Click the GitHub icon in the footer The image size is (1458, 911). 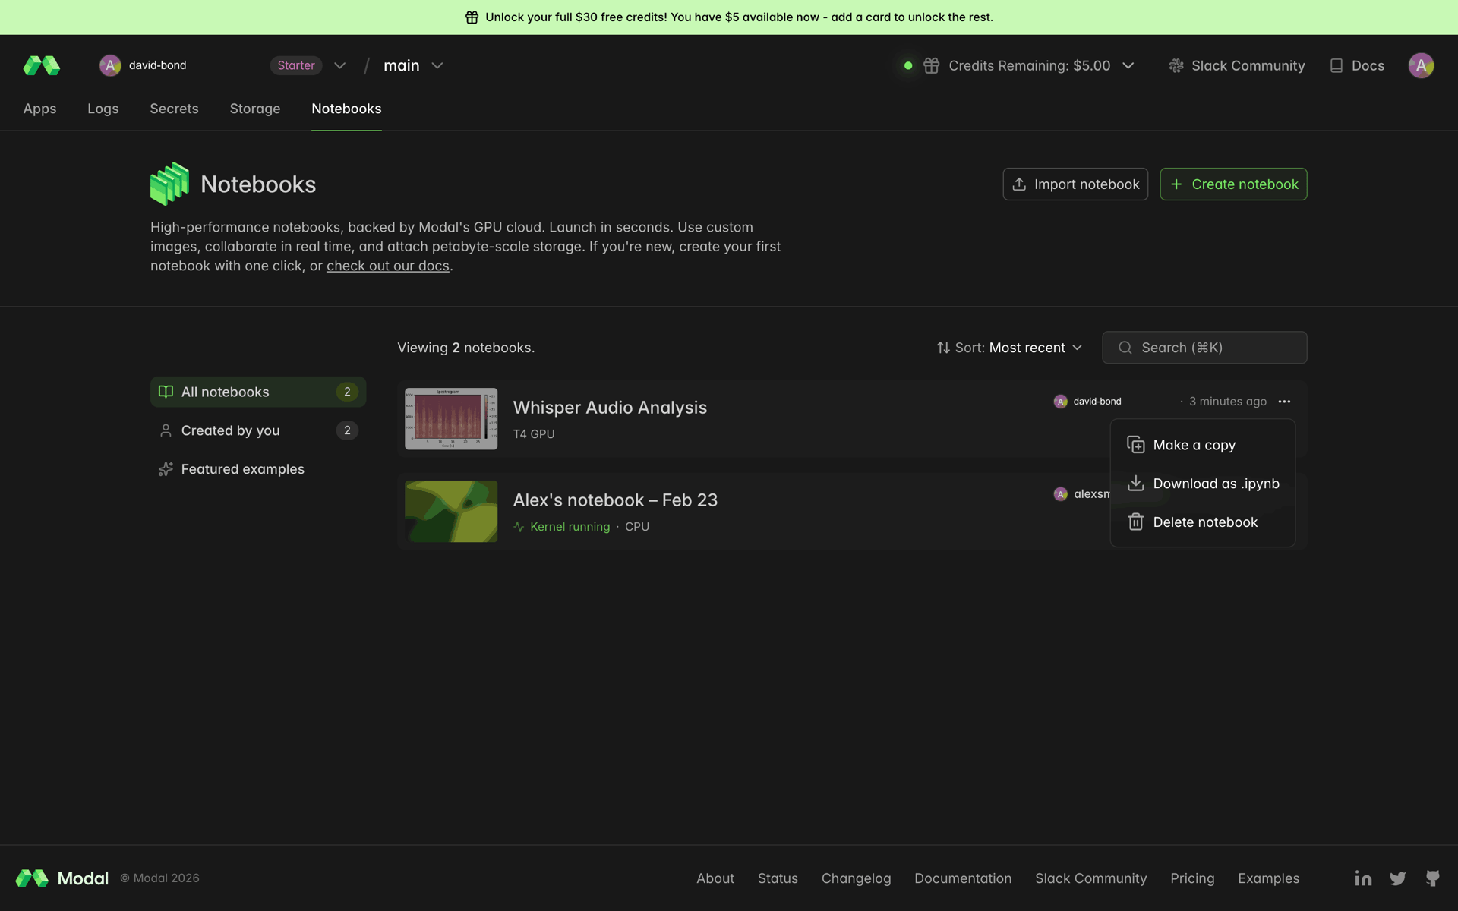point(1432,878)
